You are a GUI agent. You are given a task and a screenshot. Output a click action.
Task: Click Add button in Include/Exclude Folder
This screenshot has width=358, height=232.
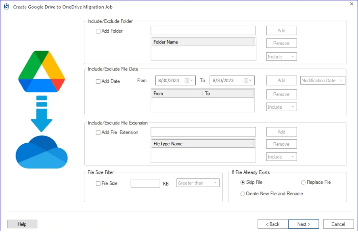(281, 31)
